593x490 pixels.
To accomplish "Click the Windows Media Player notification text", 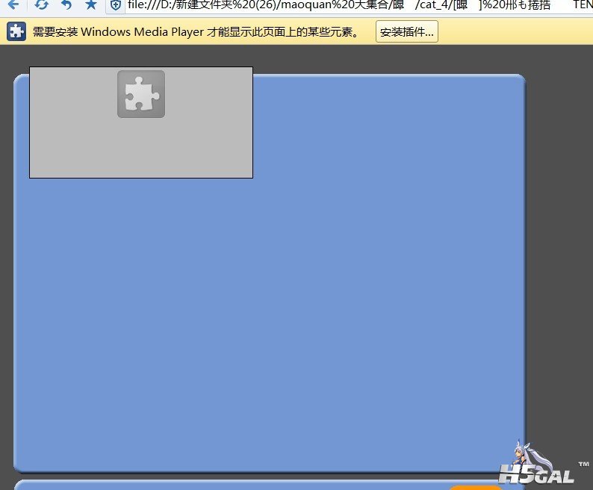I will pyautogui.click(x=196, y=32).
